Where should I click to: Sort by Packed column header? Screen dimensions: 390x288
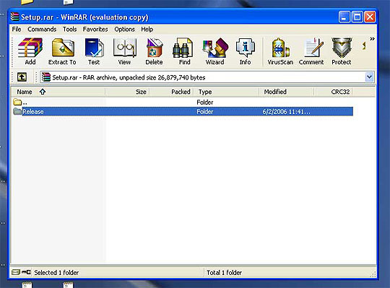(171, 92)
